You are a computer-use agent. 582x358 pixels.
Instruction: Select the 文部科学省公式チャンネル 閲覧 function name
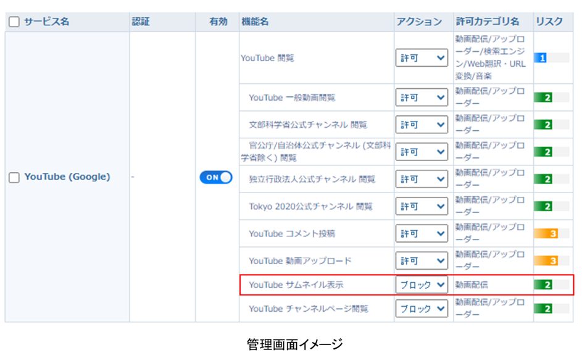(308, 125)
